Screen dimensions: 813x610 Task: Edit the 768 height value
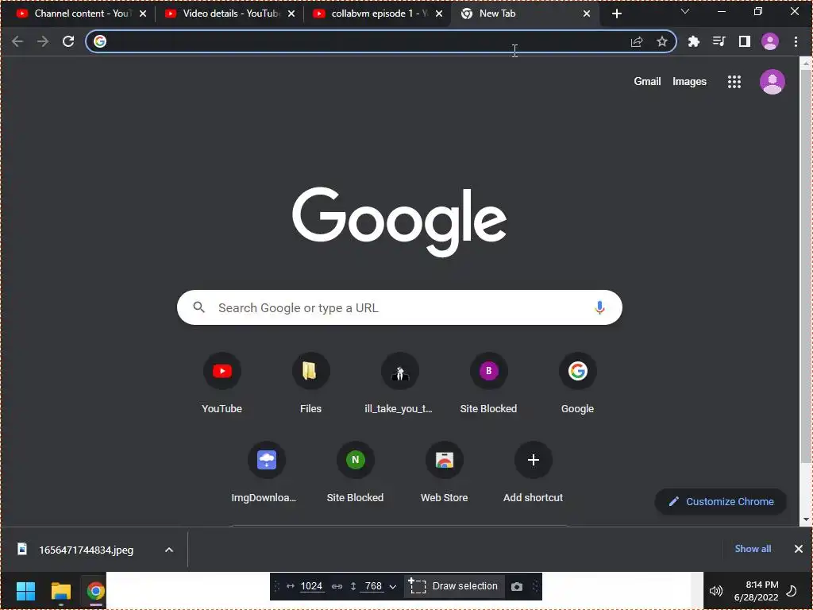click(373, 586)
